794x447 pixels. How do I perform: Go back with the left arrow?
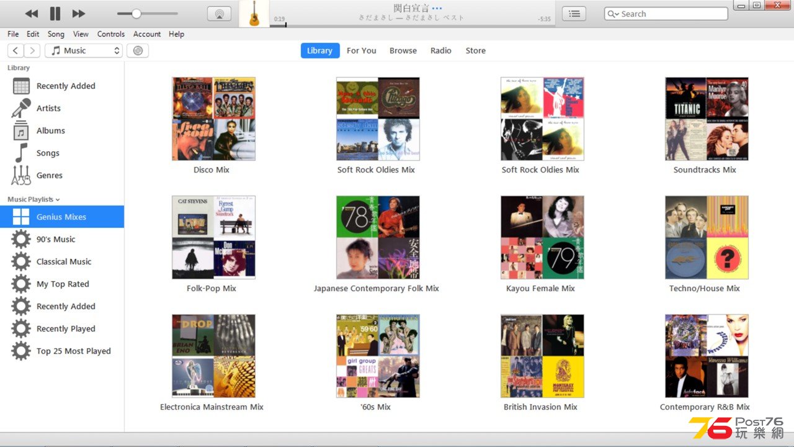click(x=16, y=51)
